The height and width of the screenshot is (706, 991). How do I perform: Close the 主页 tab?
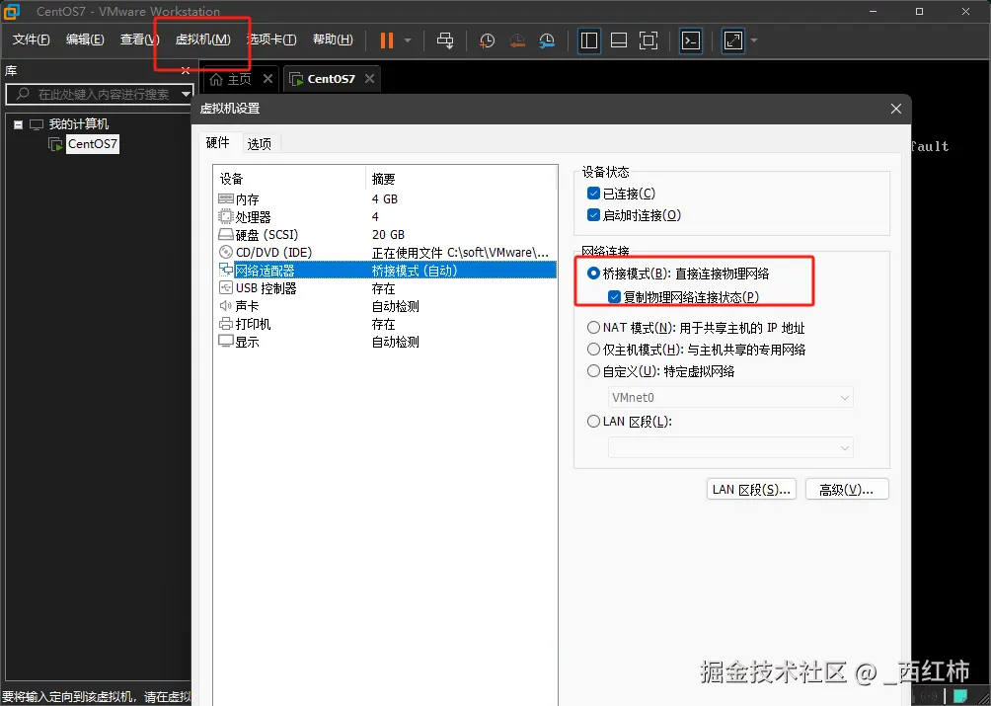click(267, 78)
